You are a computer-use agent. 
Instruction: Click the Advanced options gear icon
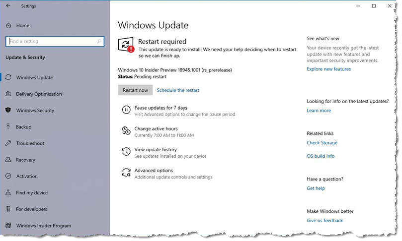pyautogui.click(x=126, y=173)
